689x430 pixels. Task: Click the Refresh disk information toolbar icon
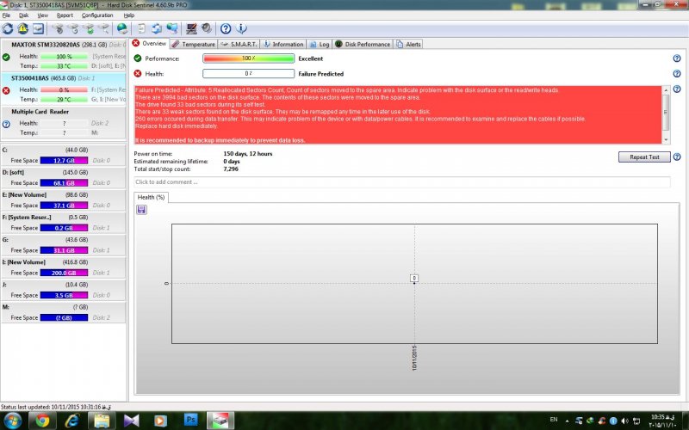coord(8,29)
